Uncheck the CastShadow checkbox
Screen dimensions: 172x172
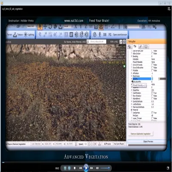coord(152,93)
